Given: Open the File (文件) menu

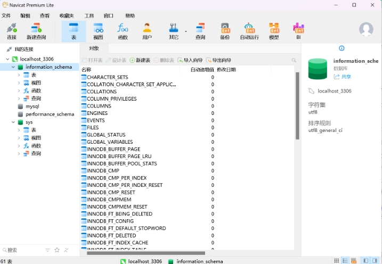Looking at the screenshot, I should [x=6, y=15].
